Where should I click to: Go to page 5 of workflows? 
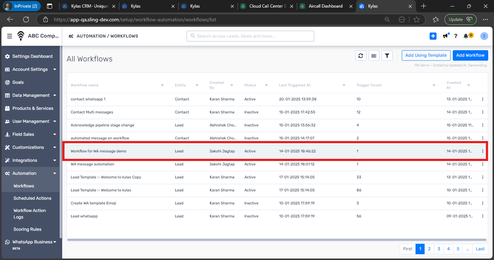pyautogui.click(x=458, y=249)
